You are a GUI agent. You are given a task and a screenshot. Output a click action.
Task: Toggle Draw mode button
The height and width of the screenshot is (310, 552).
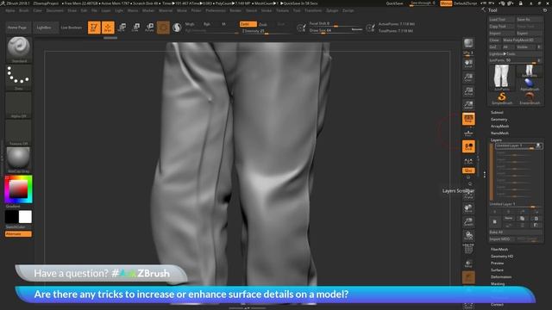coord(108,28)
